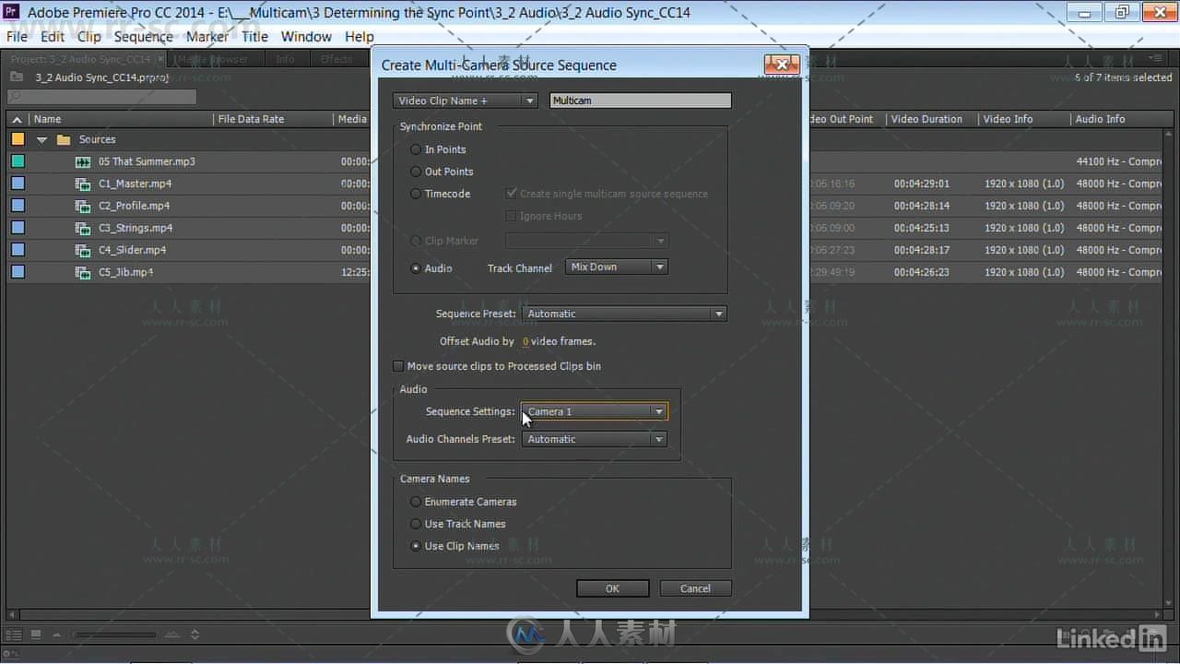The height and width of the screenshot is (664, 1180).
Task: Click the blue label swatch of C1_Master.mp4
Action: (x=18, y=184)
